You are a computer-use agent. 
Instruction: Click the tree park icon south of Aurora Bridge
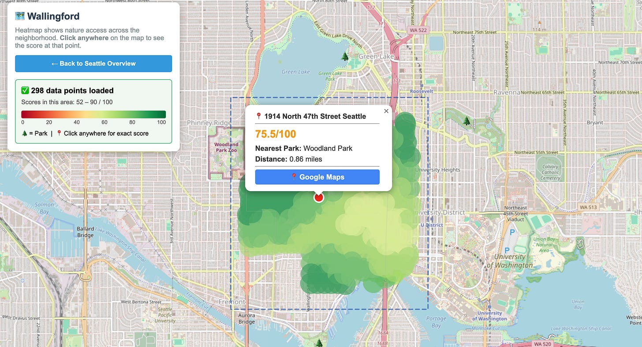[319, 343]
